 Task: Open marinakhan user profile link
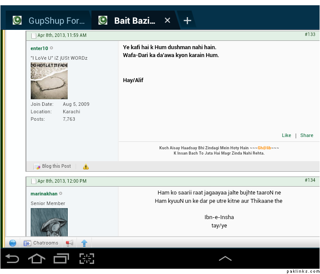[44, 194]
